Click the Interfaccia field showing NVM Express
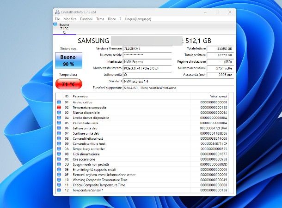Viewport: 282px width, 208px height. pos(147,62)
